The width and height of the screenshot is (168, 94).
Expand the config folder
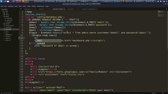tap(3, 15)
